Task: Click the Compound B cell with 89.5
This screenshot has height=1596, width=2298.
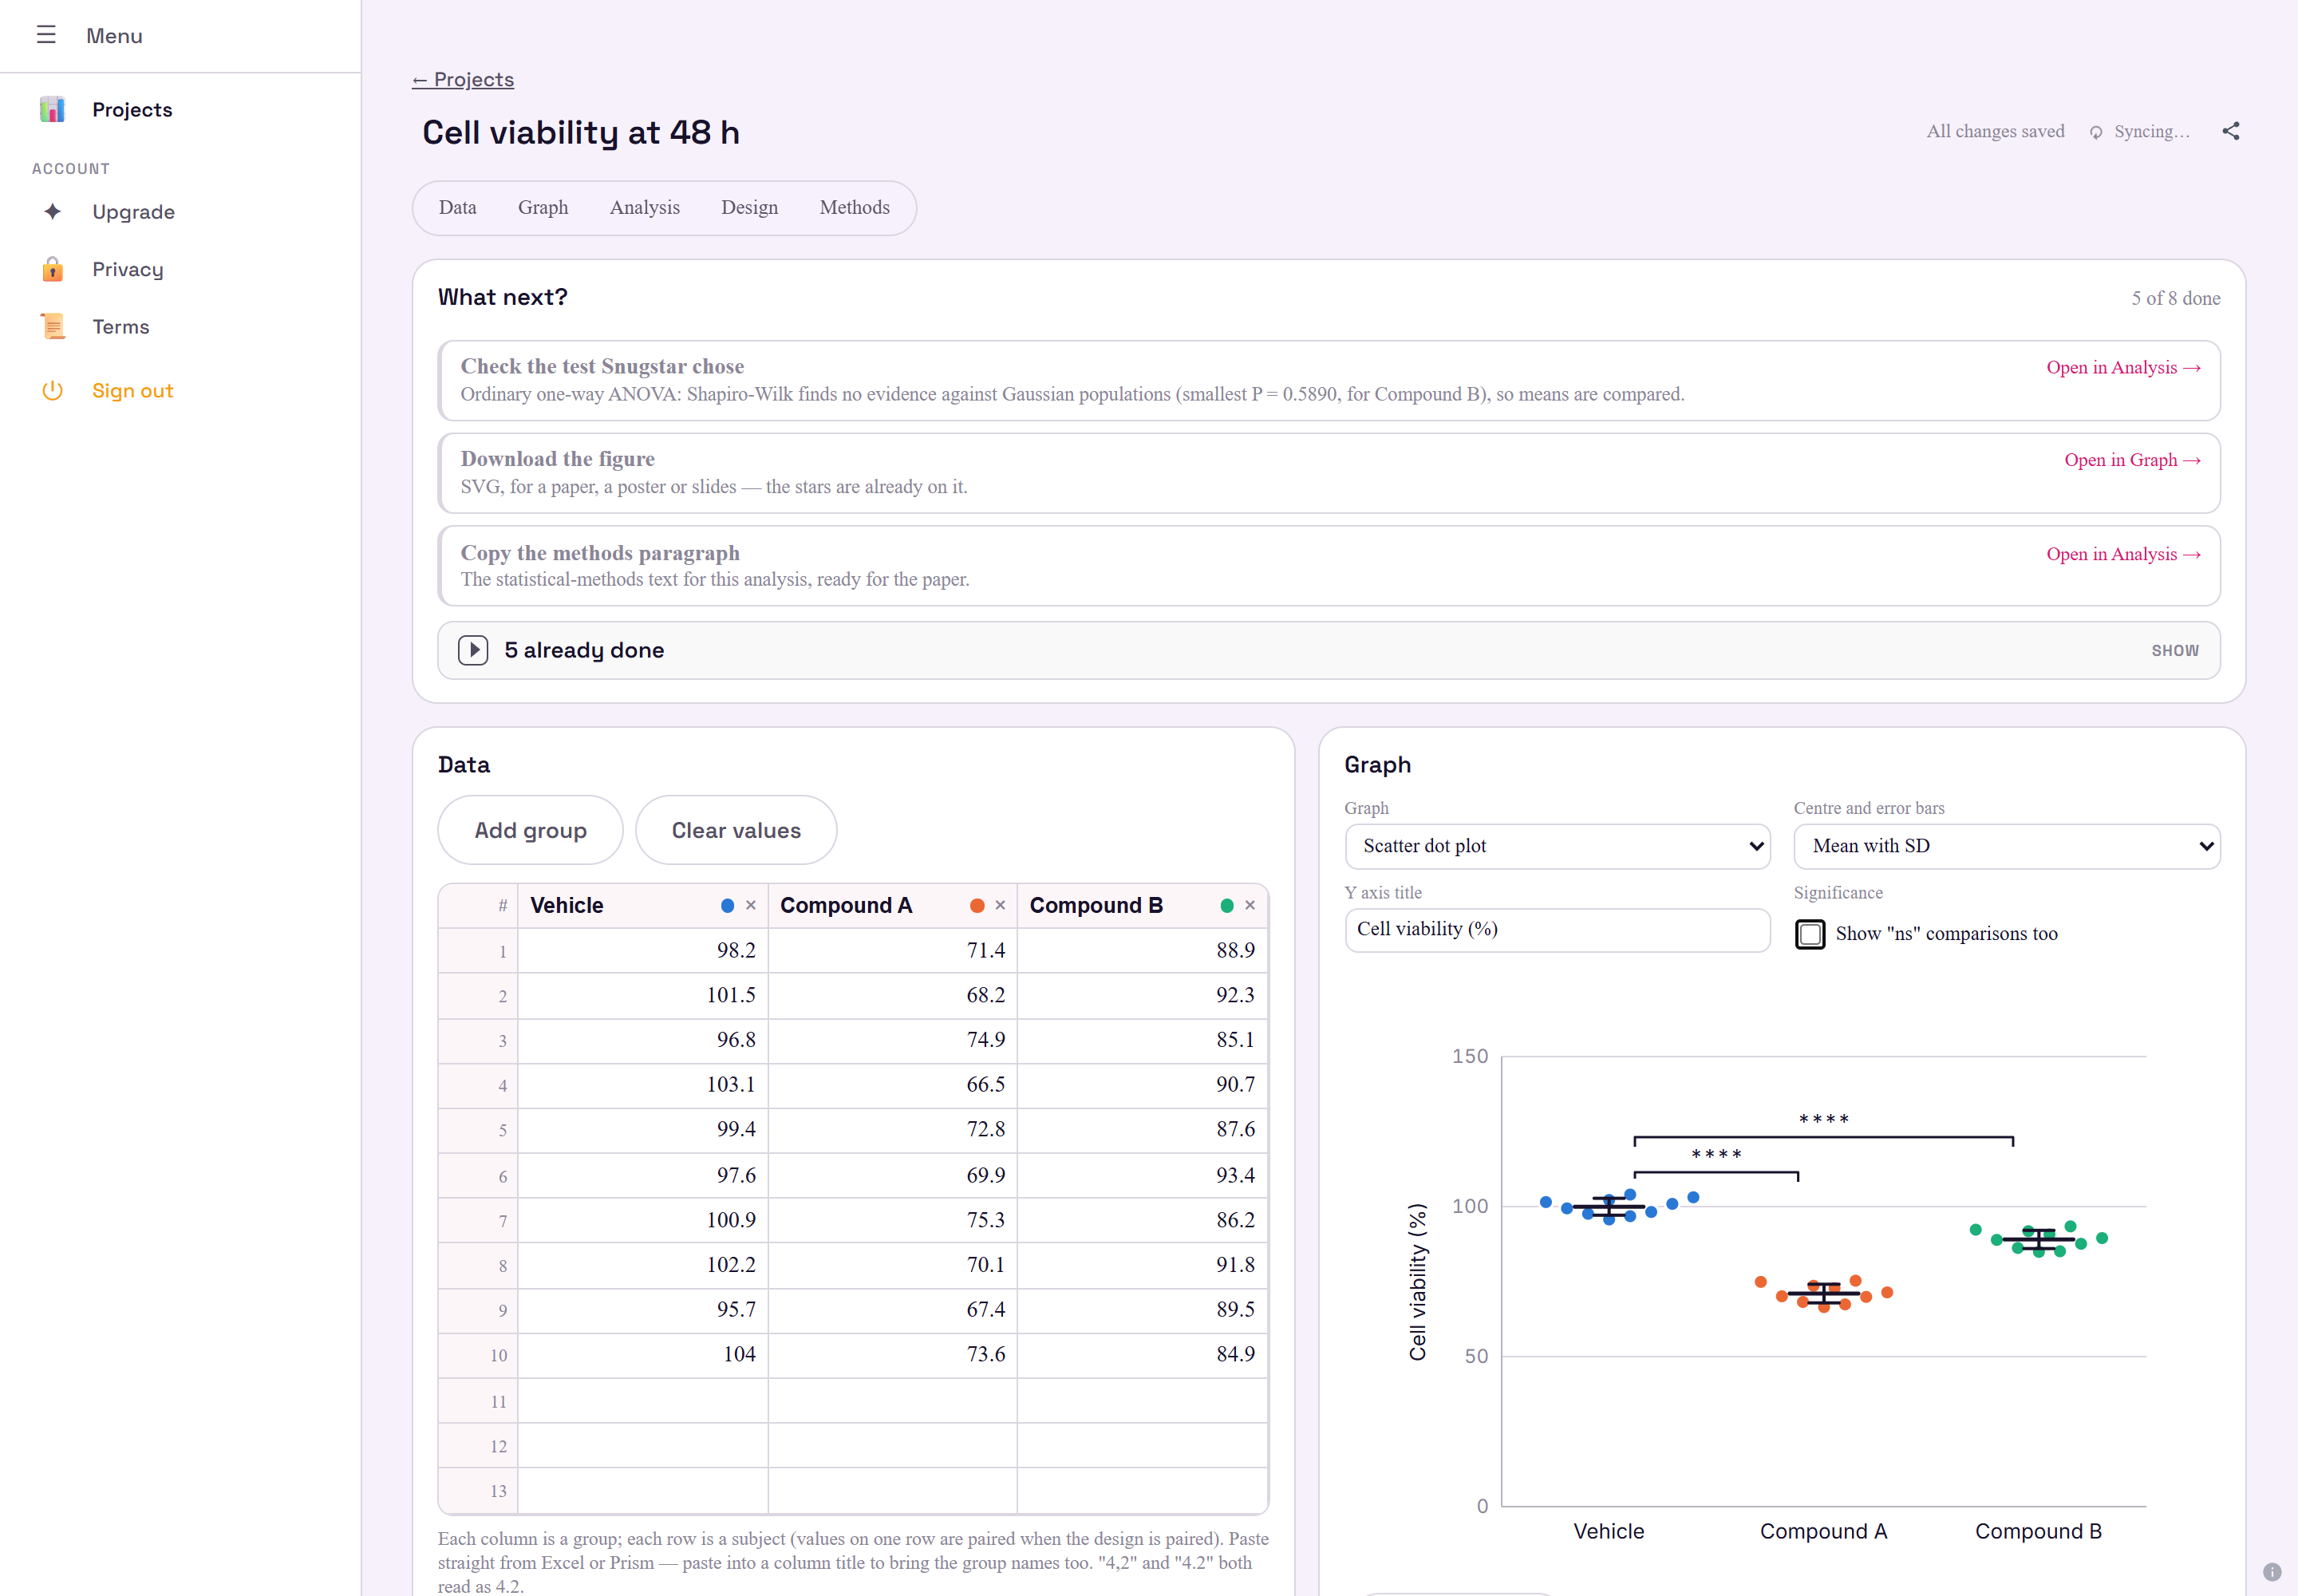Action: click(x=1142, y=1310)
